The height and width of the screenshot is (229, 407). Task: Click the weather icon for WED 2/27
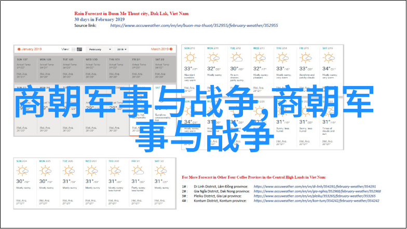91,171
